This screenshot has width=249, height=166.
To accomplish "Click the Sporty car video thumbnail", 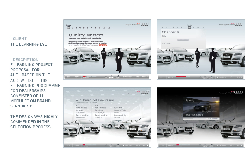I will 201,107.
